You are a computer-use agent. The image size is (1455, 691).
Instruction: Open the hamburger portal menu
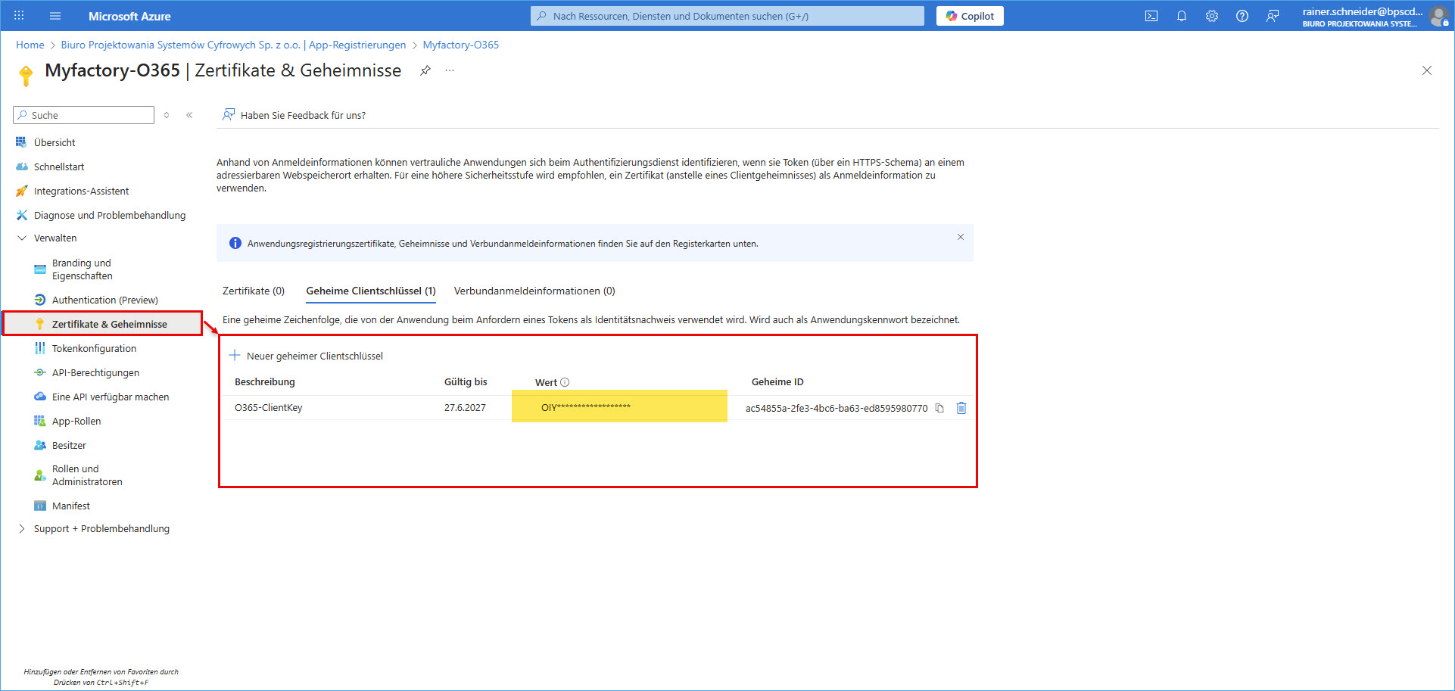(55, 16)
